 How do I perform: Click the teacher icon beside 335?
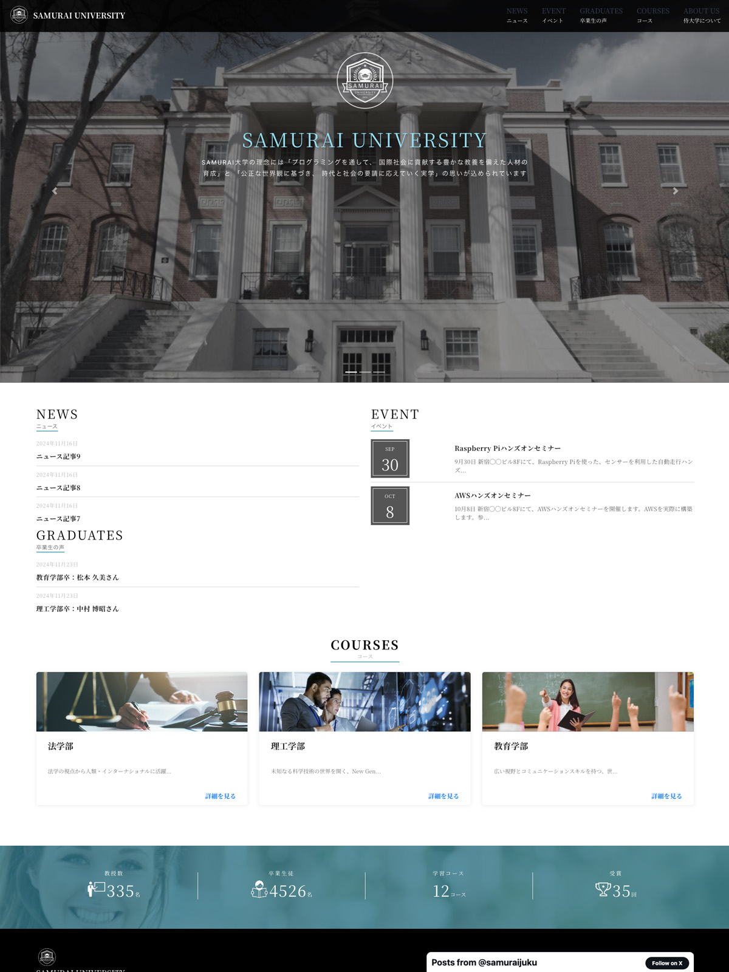coord(96,889)
